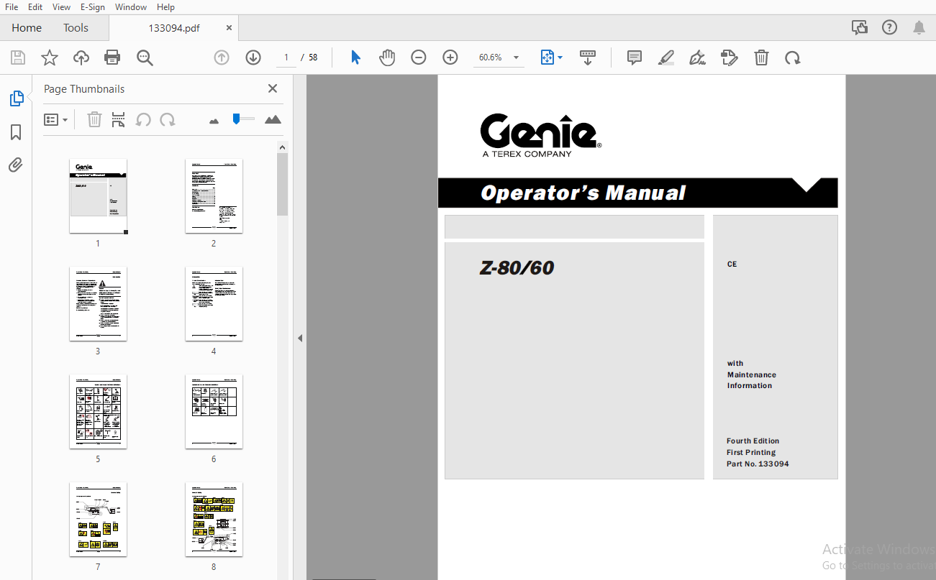Switch to the Home tab
The image size is (936, 580).
click(x=27, y=27)
